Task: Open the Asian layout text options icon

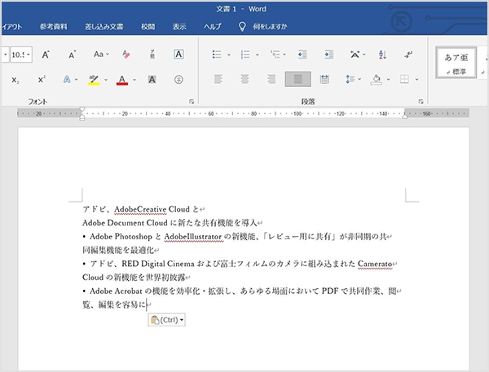Action: pos(355,55)
